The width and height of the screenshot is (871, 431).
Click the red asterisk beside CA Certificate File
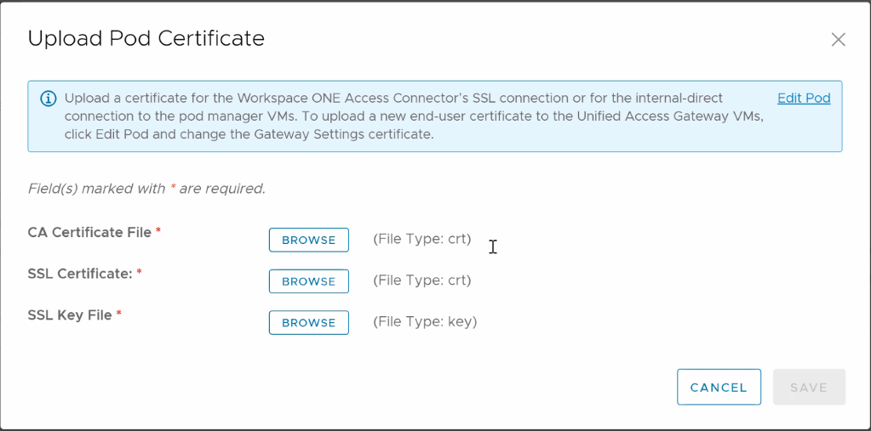tap(158, 231)
